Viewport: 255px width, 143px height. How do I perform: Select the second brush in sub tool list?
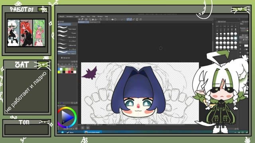click(67, 32)
